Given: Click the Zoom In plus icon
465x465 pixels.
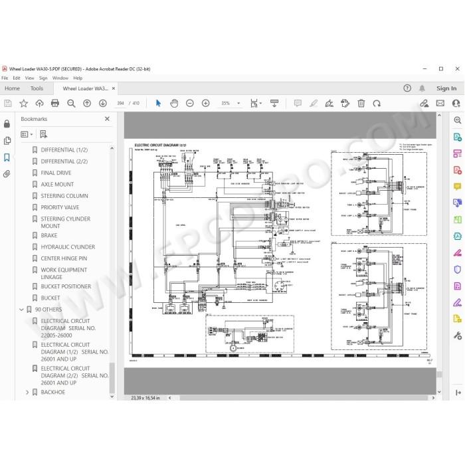Looking at the screenshot, I should [x=205, y=103].
